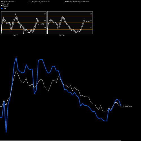This screenshot has width=141, height=141.
Task: Click the Slow D legend swatch
Action: click(x=2, y=3)
